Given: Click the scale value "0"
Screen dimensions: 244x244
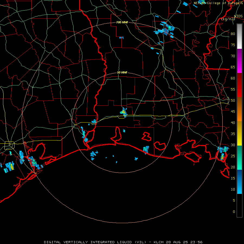Looking at the screenshot, I should 234,212.
